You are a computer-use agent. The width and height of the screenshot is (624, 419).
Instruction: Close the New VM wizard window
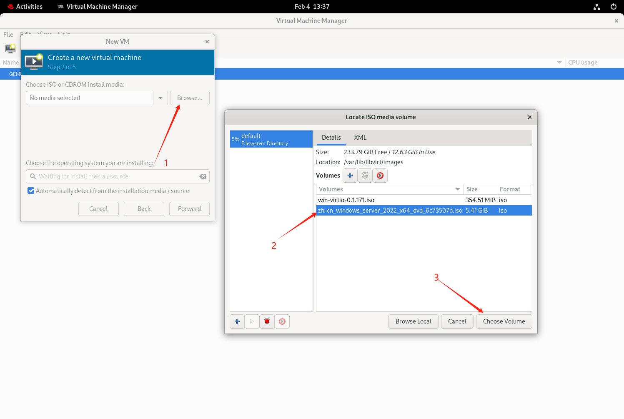coord(207,42)
